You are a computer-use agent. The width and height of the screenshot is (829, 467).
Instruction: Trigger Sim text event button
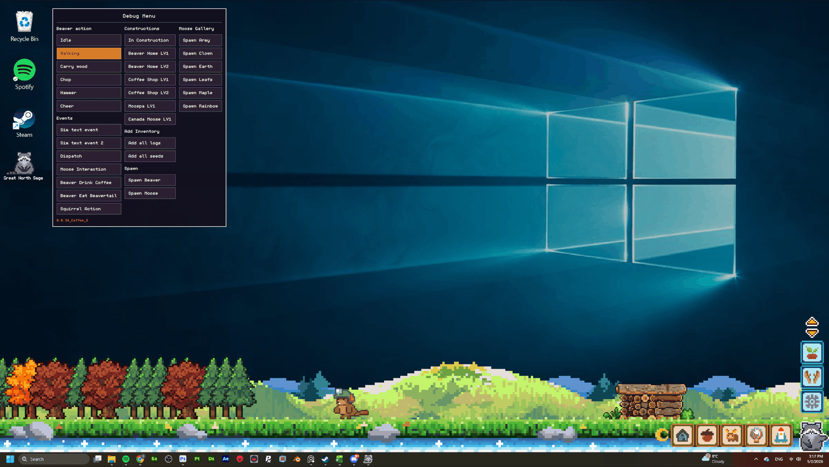pyautogui.click(x=89, y=130)
